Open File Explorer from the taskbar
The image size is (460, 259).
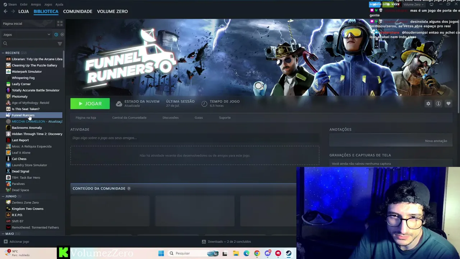[236, 253]
